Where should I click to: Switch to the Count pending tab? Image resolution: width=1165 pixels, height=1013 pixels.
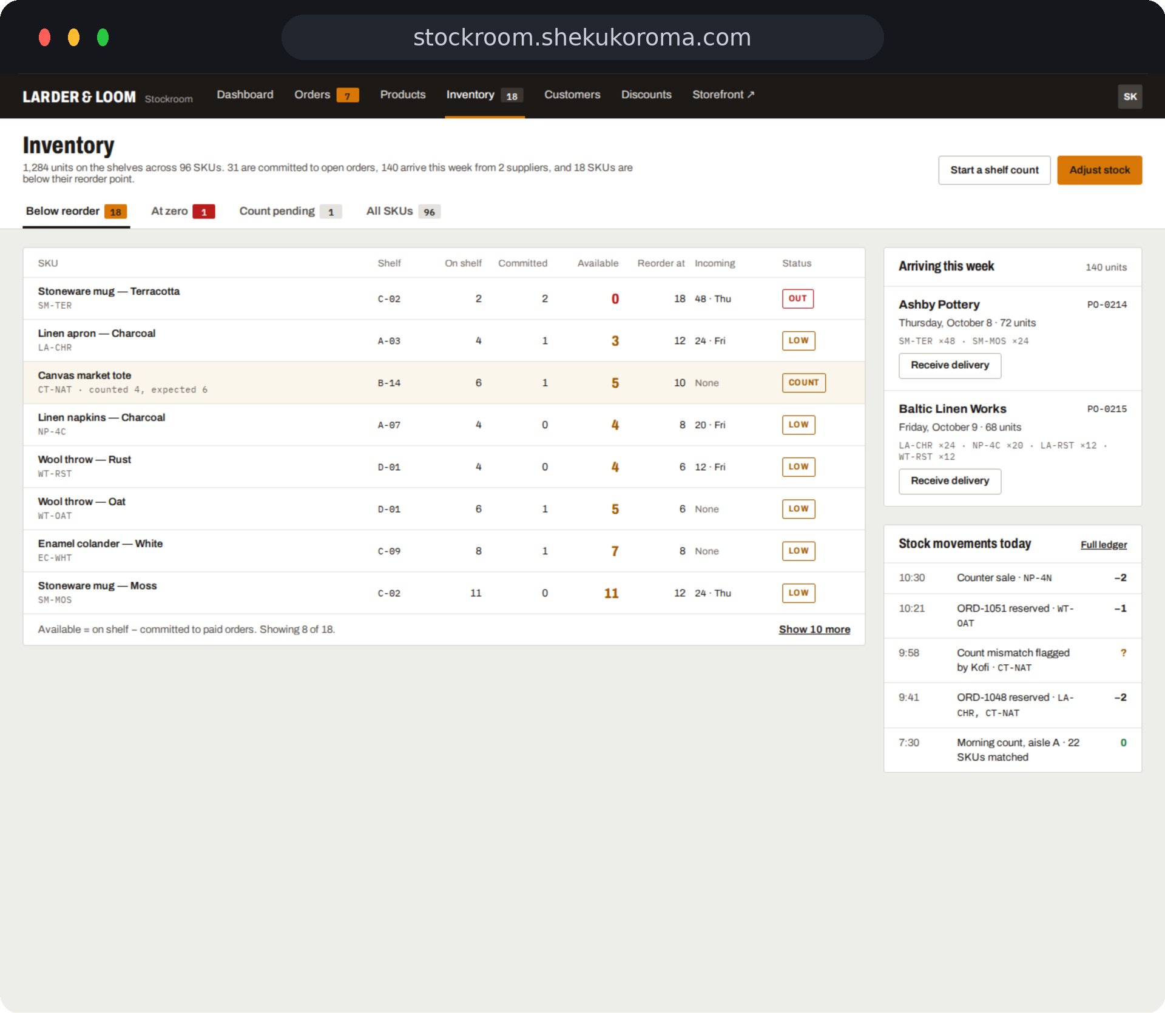tap(290, 211)
